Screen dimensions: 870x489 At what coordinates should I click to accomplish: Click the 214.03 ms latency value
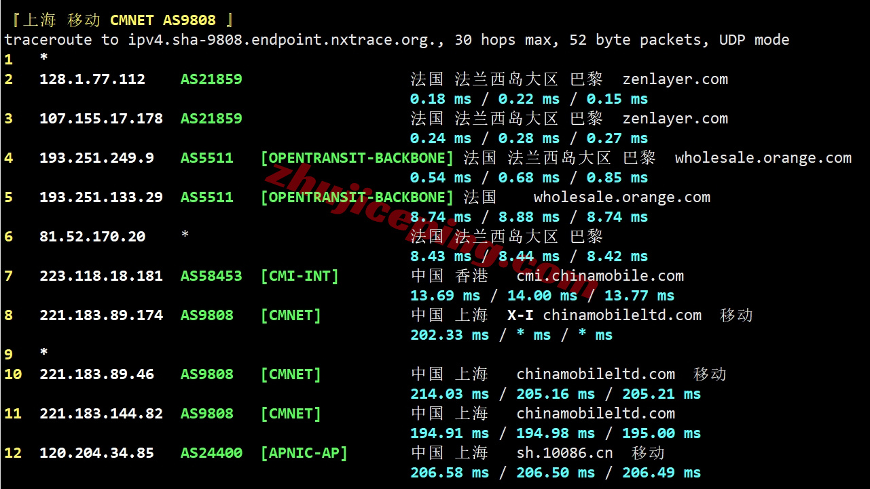coord(450,394)
